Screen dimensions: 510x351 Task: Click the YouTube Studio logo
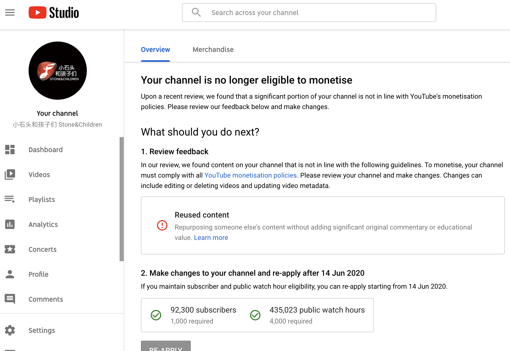pyautogui.click(x=54, y=12)
